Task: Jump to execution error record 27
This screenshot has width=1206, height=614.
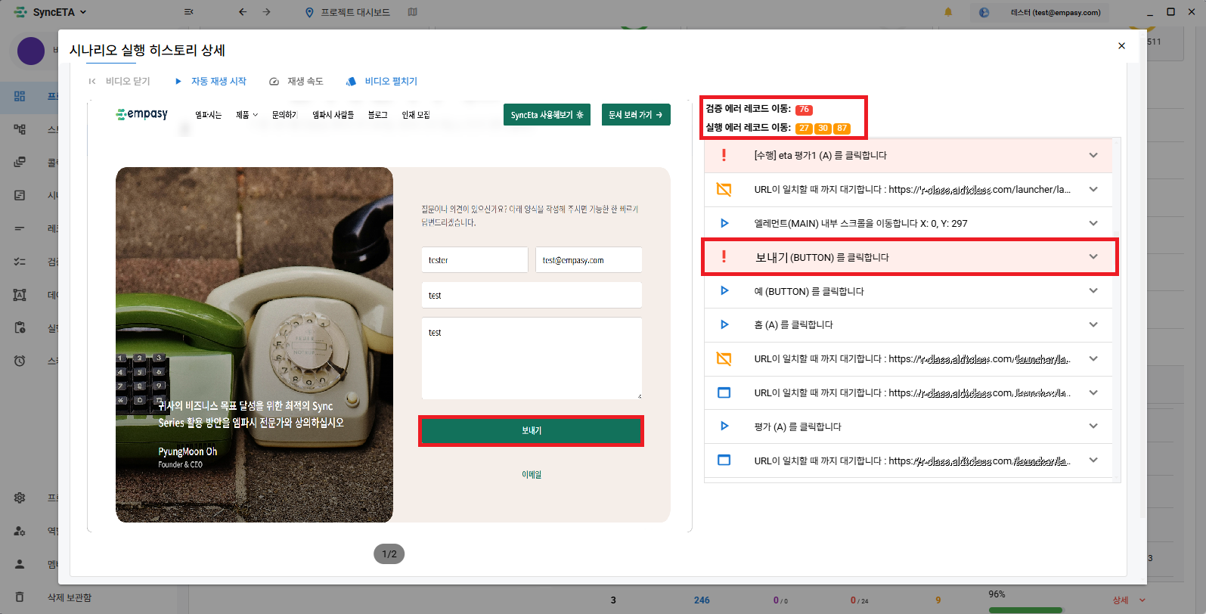Action: (804, 129)
